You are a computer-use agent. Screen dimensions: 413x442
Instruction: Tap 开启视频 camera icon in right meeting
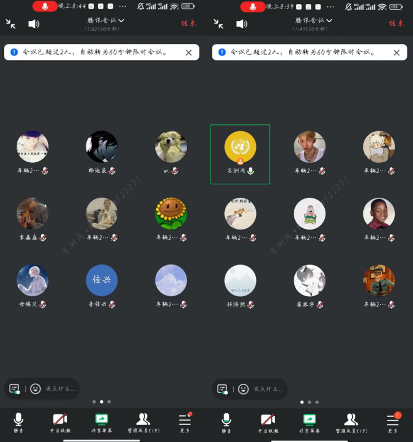coord(268,422)
